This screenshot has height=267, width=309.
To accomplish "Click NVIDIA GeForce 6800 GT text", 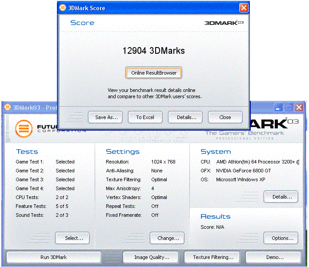I will [243, 171].
